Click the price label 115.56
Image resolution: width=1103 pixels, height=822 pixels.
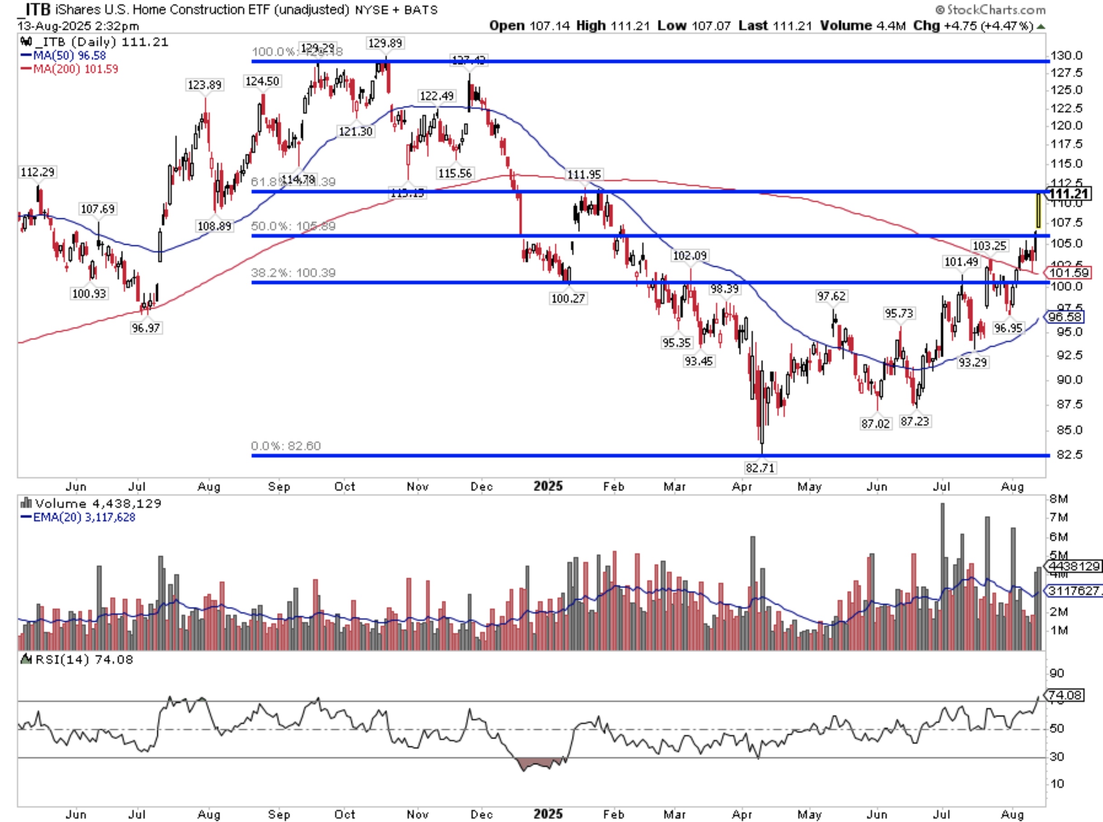tap(455, 173)
